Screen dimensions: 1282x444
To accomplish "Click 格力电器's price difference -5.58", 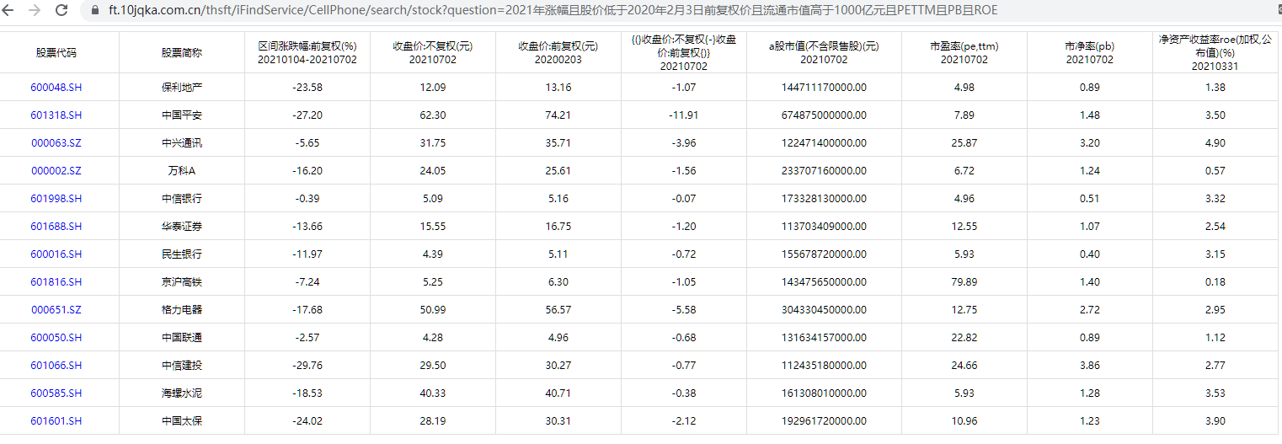I will [x=684, y=310].
